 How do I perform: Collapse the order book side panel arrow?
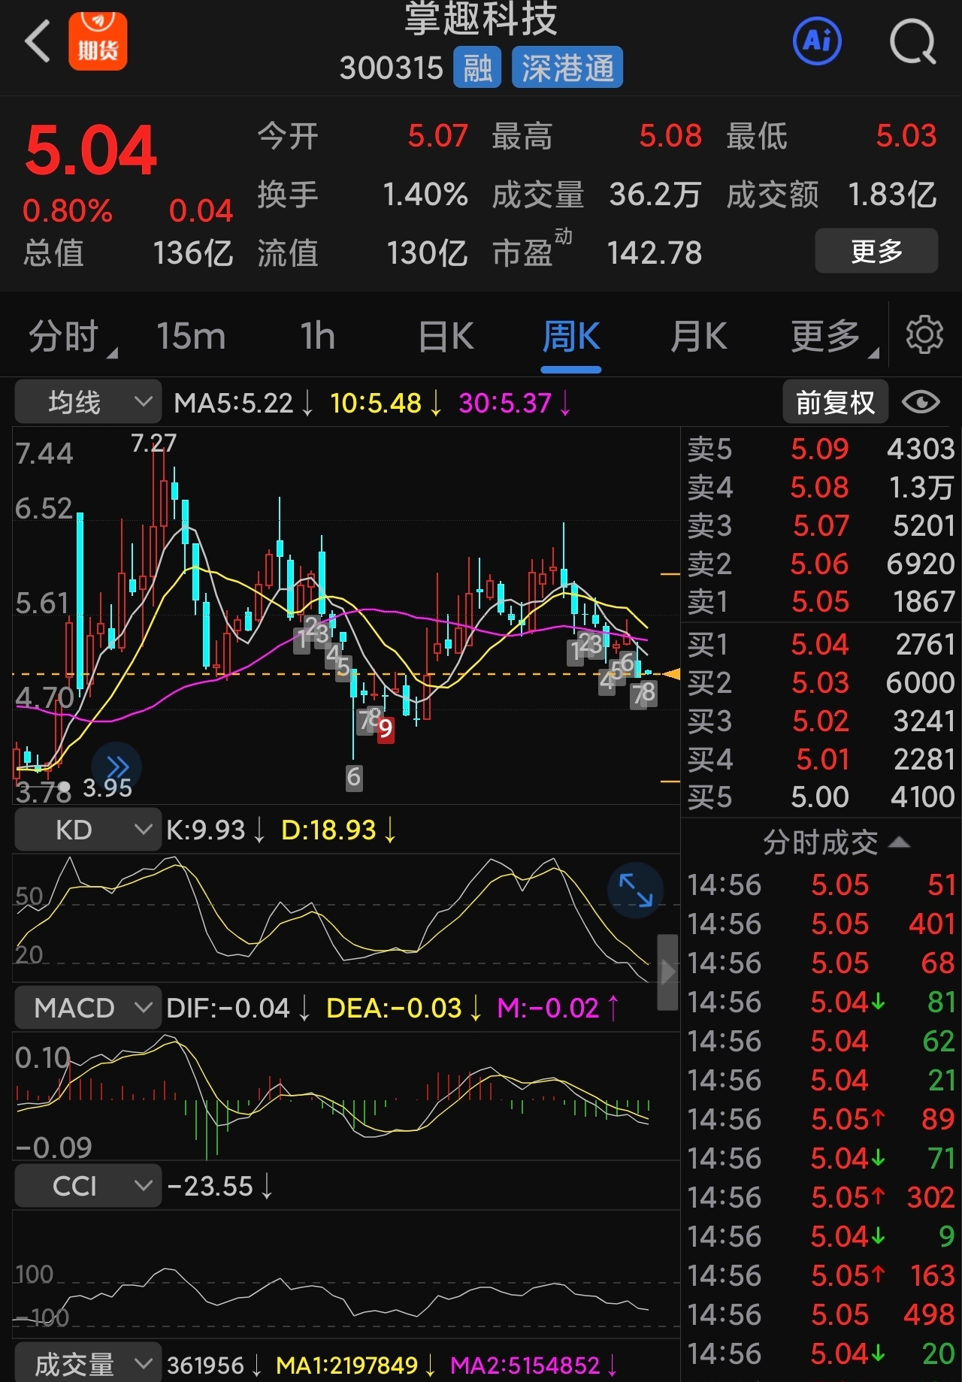667,972
